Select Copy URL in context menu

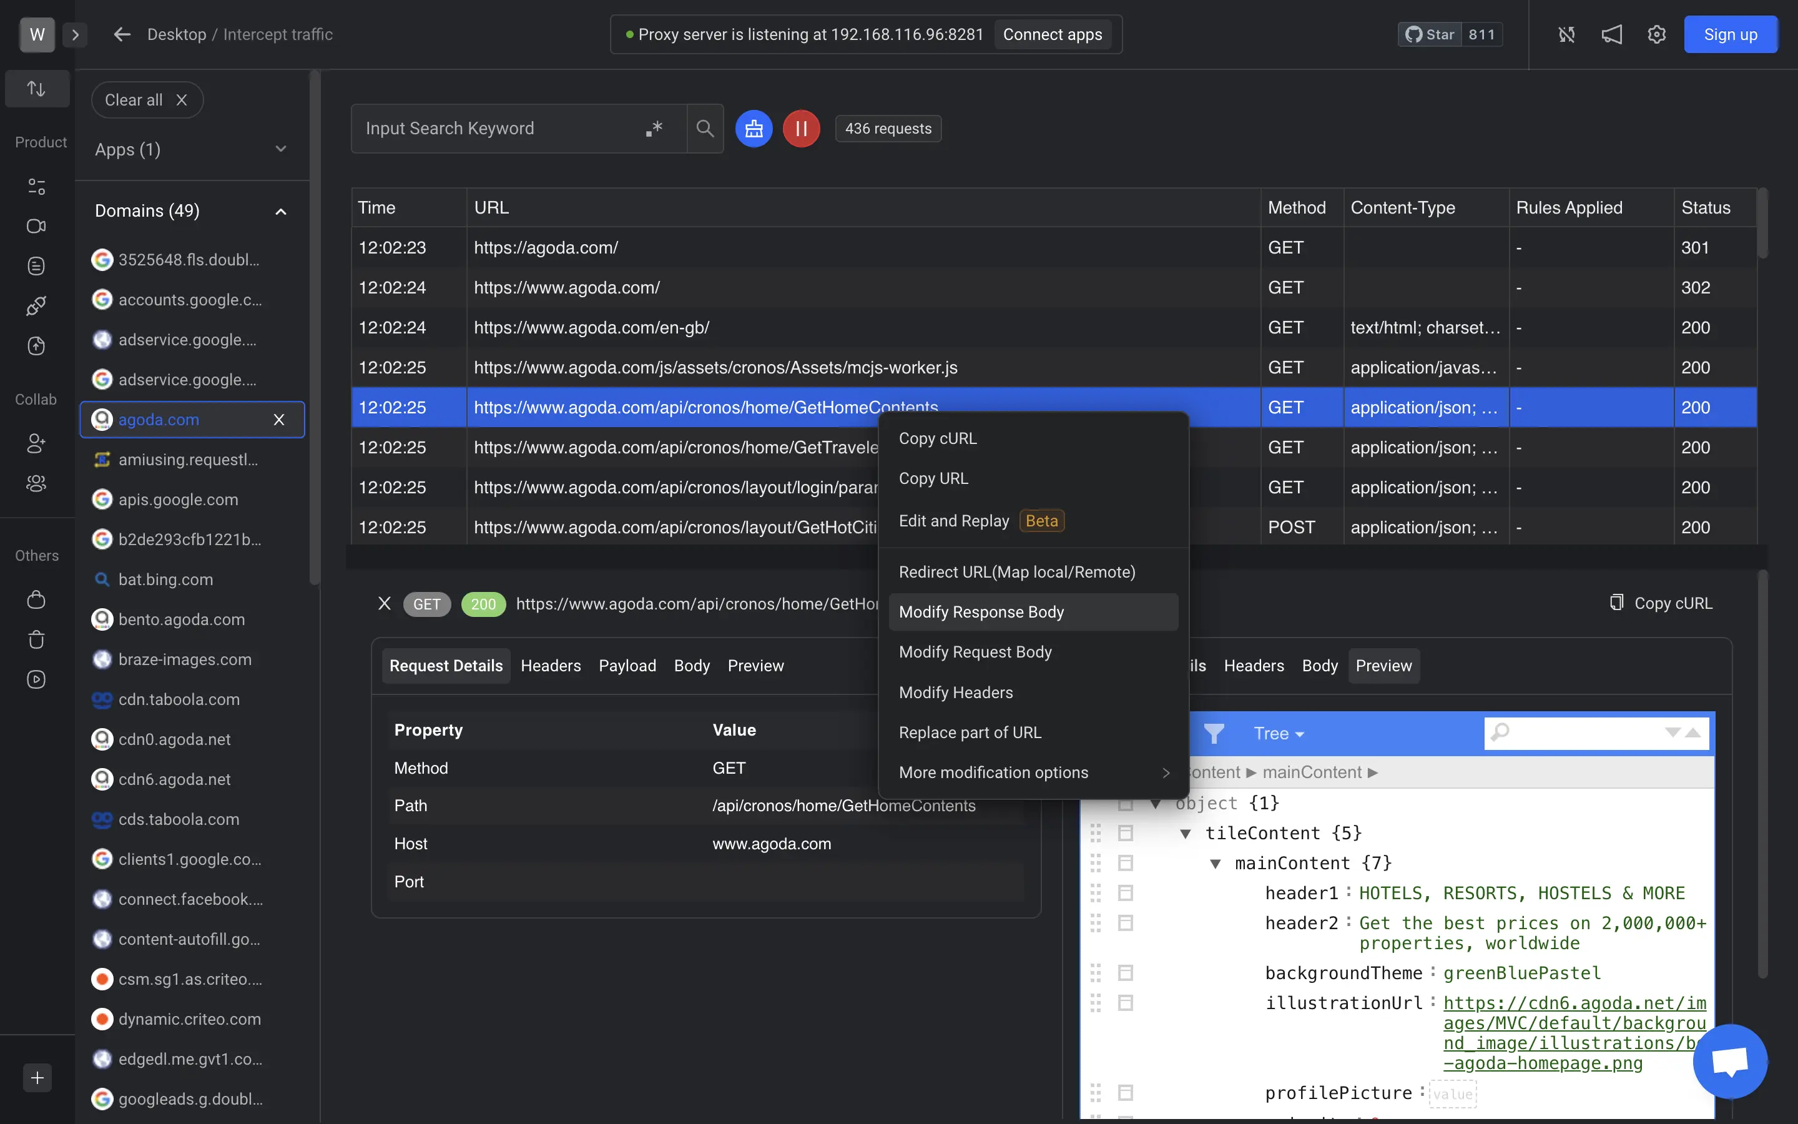coord(1033,479)
